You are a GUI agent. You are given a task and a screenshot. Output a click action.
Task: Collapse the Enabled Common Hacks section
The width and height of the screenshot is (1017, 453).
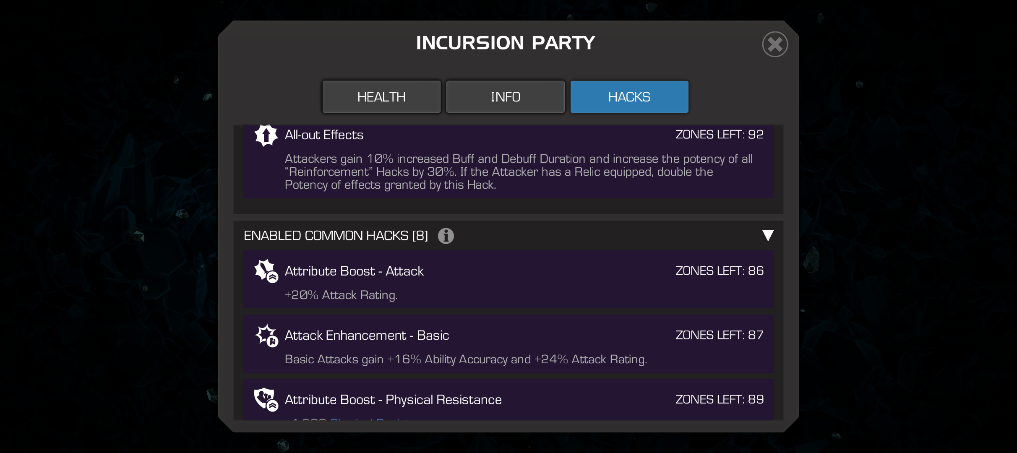pyautogui.click(x=767, y=235)
